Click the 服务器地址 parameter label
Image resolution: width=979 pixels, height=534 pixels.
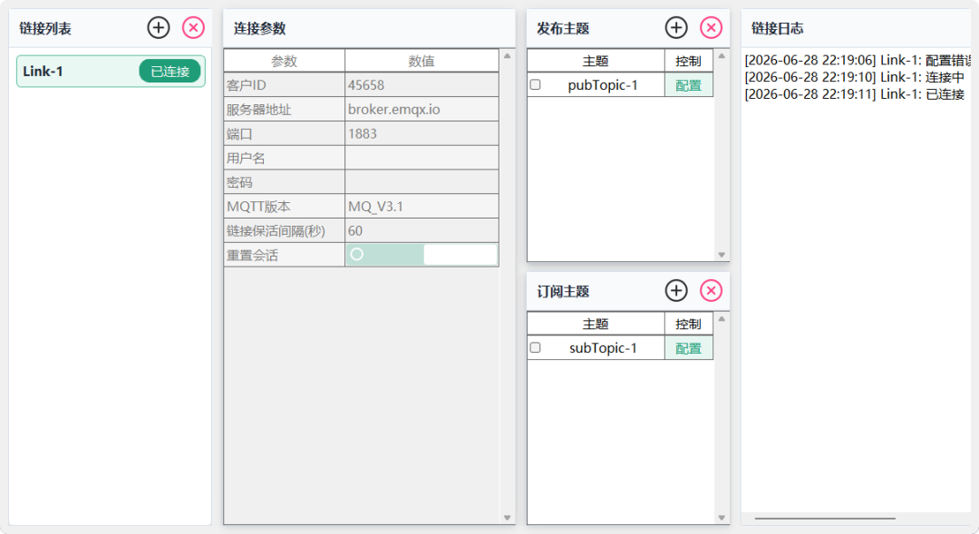pos(258,110)
